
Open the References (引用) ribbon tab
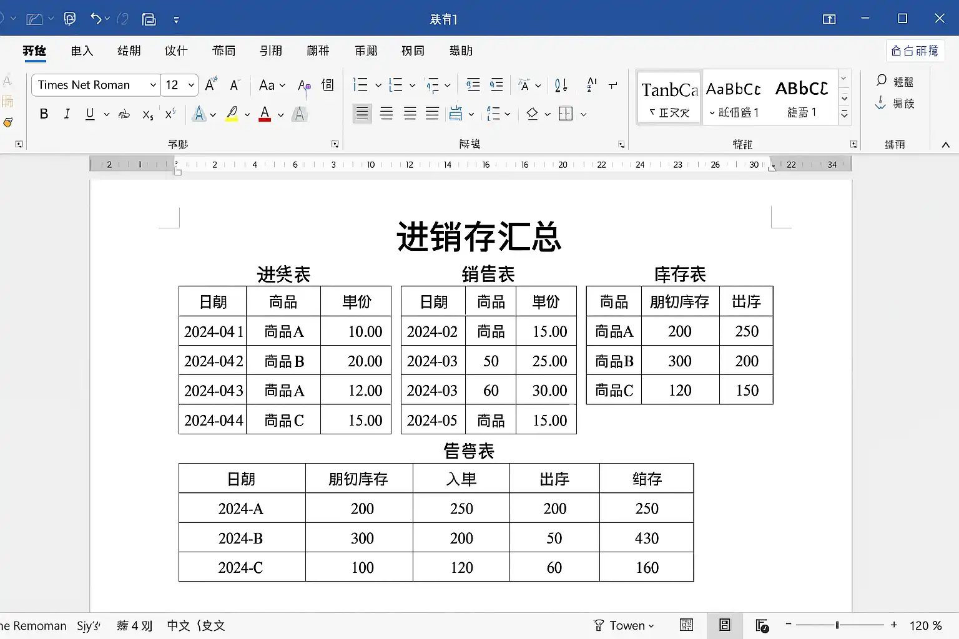point(271,51)
